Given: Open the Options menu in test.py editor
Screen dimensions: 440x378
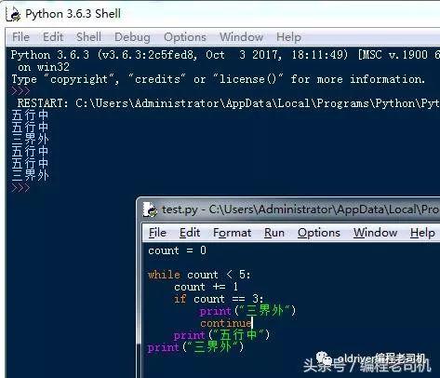Looking at the screenshot, I should (x=319, y=233).
